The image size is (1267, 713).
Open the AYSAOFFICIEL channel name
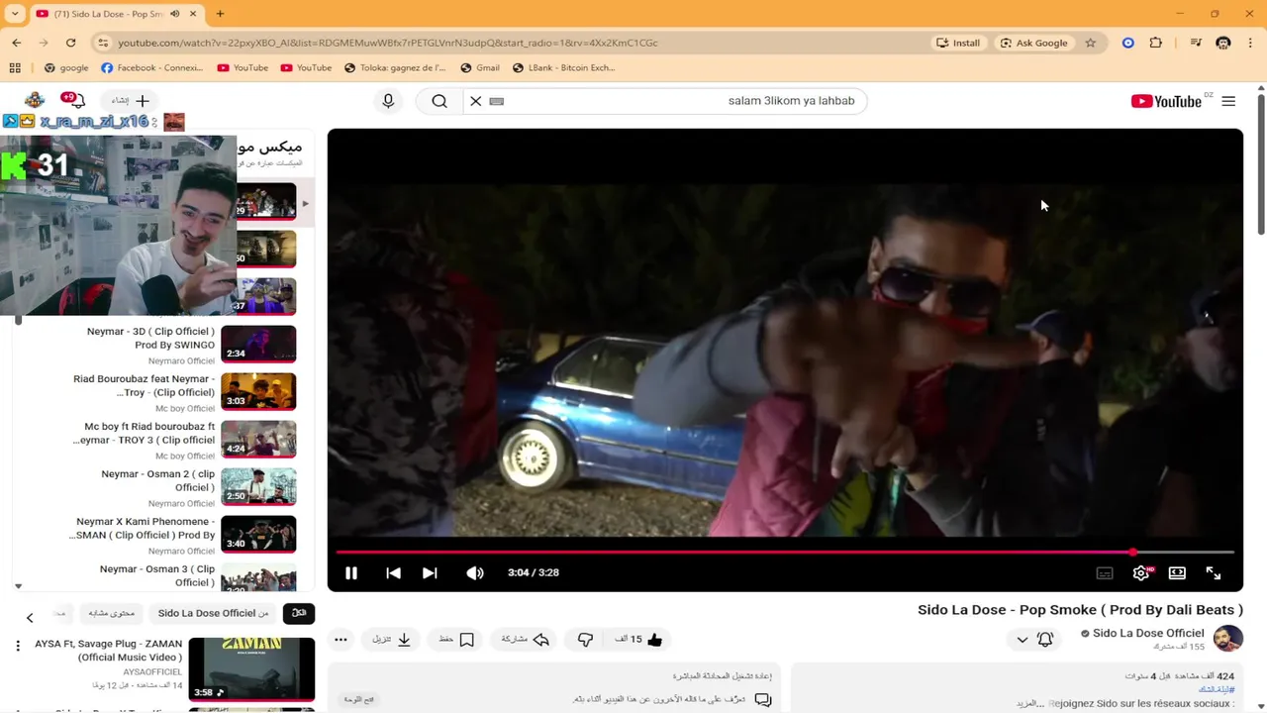153,671
